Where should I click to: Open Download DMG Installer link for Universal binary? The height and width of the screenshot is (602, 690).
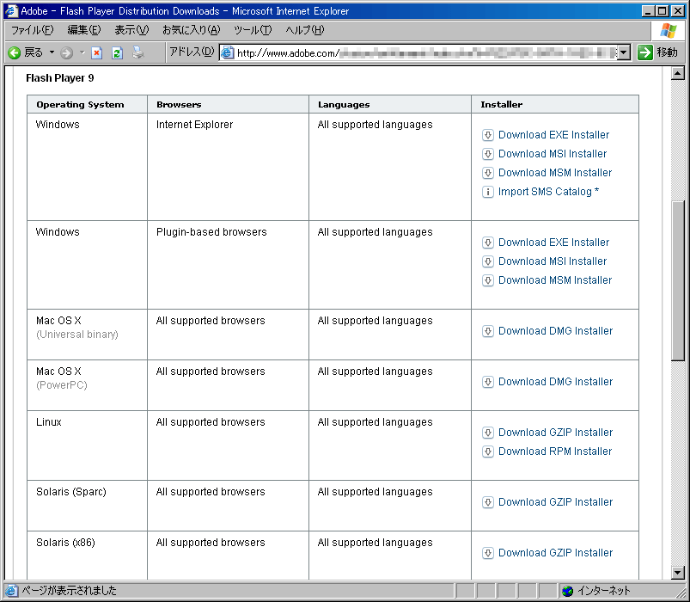click(555, 331)
